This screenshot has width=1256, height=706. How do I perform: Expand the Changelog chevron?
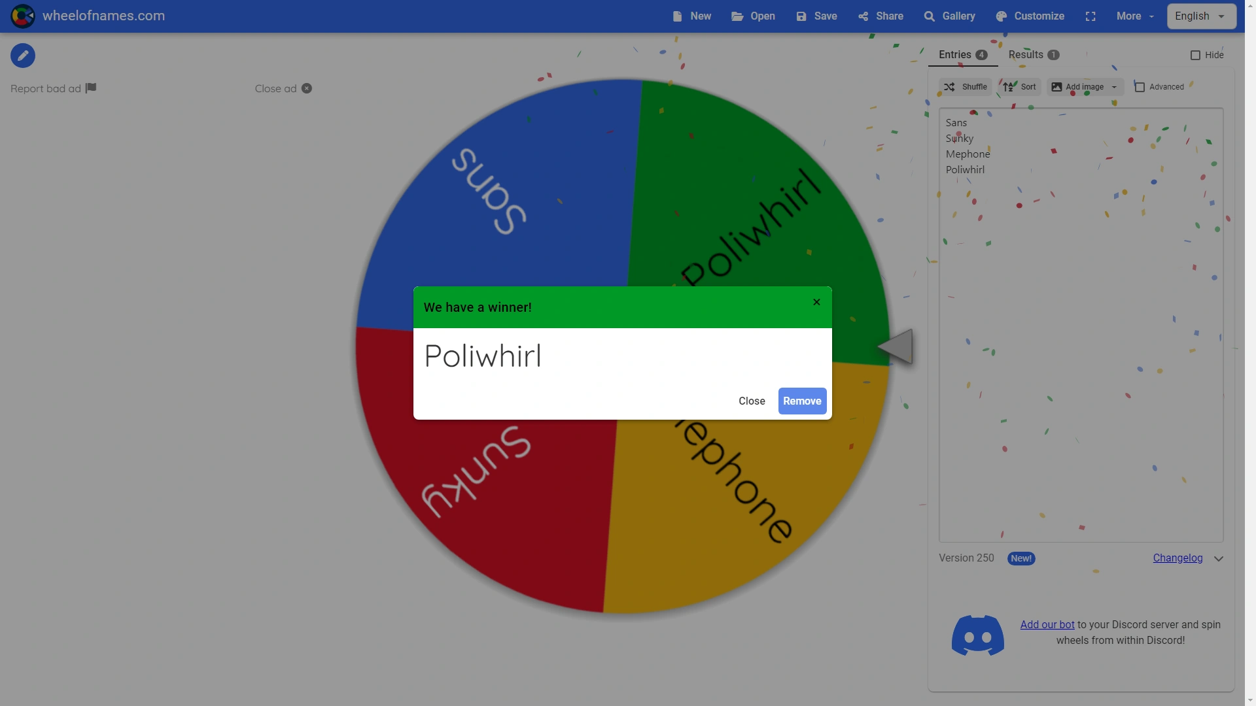pyautogui.click(x=1219, y=559)
